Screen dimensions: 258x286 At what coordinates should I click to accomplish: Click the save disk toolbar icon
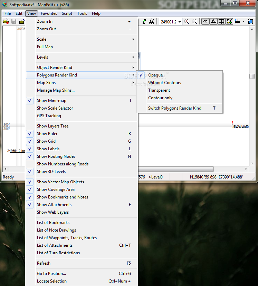[14, 21]
